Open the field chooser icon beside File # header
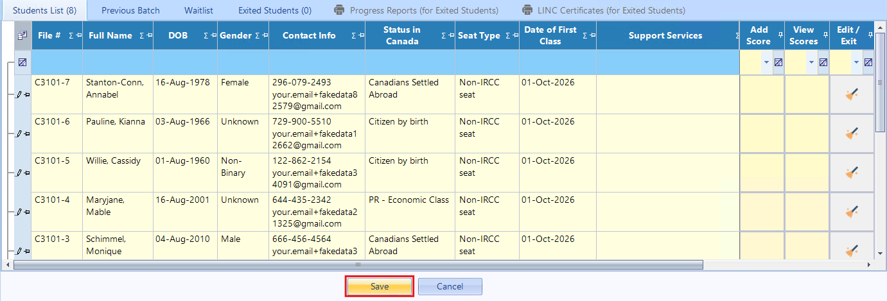This screenshot has width=887, height=301. coord(22,36)
